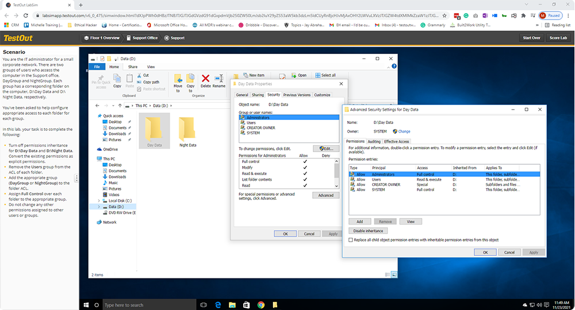
Task: Click OK in Advanced Security Settings
Action: pos(485,253)
